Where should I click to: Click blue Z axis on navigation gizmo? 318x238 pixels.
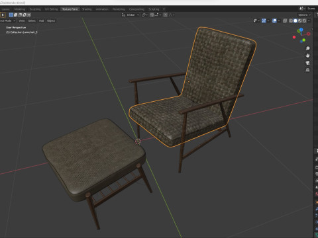[x=301, y=29]
